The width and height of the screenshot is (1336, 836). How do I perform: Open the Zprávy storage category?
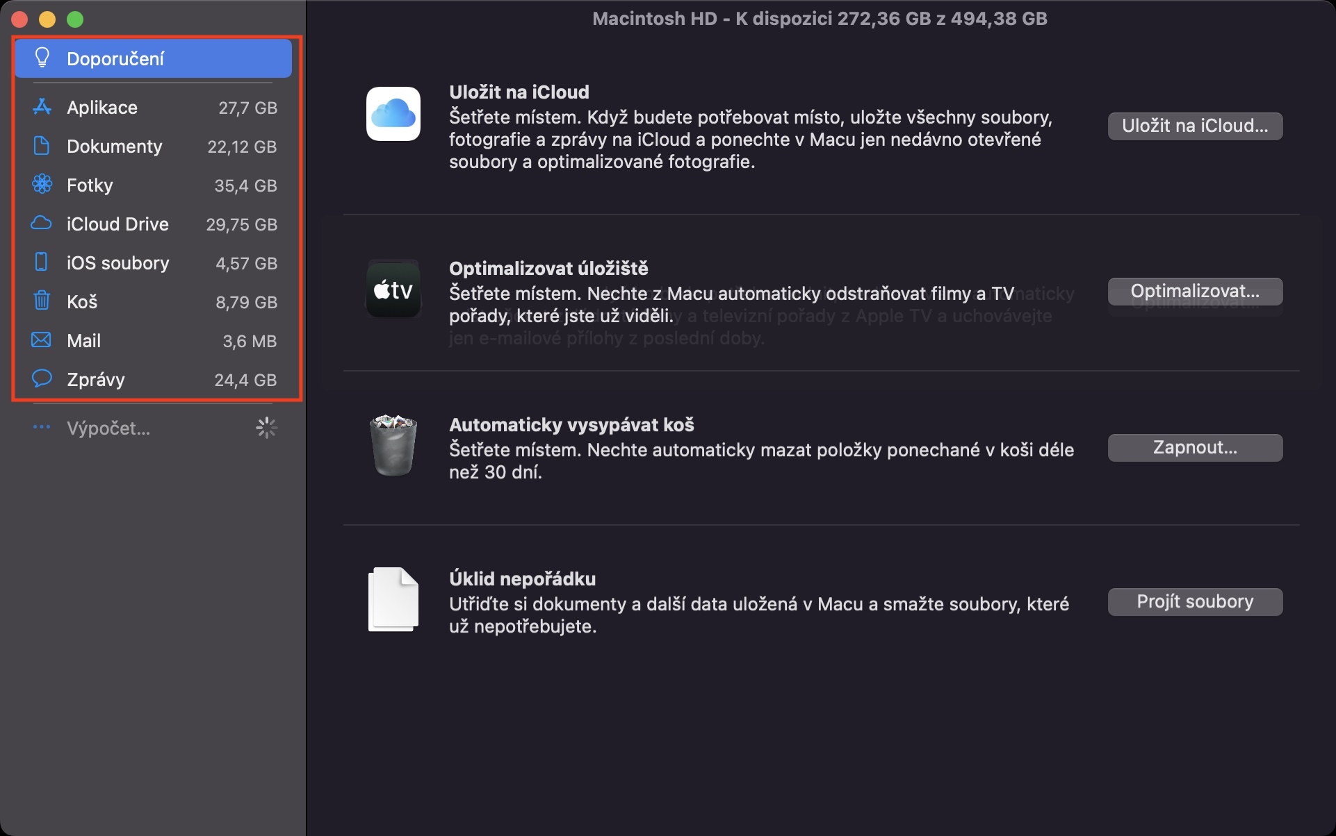coord(96,380)
